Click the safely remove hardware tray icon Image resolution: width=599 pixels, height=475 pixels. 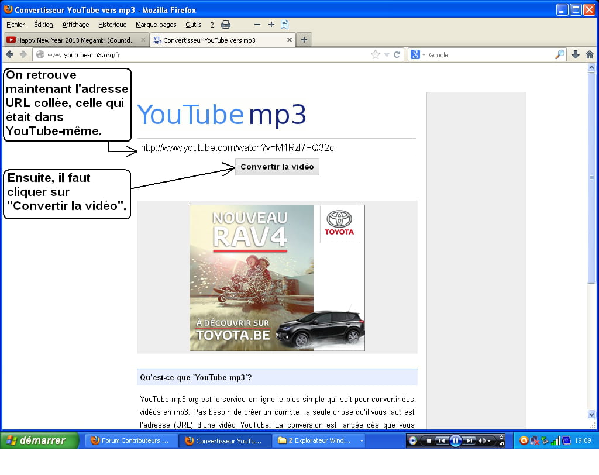[545, 440]
